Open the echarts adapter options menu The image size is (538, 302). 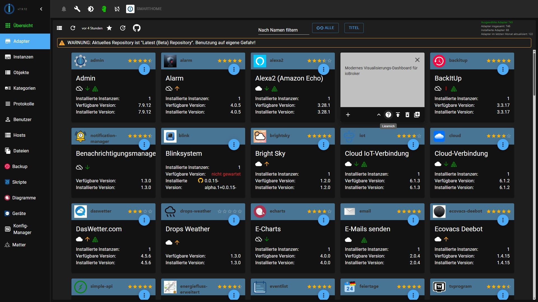point(324,220)
